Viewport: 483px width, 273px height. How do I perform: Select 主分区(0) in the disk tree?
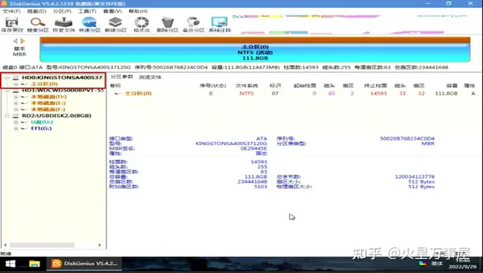(44, 84)
